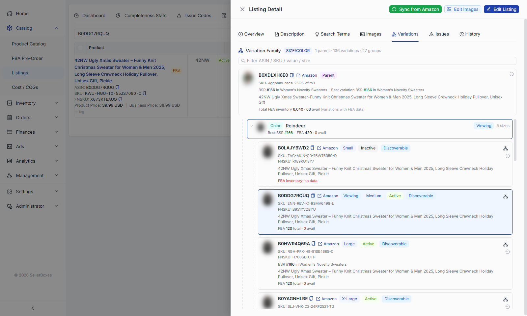The width and height of the screenshot is (527, 316).
Task: Click the B0DDG7RQUQ search field
Action: (152, 34)
